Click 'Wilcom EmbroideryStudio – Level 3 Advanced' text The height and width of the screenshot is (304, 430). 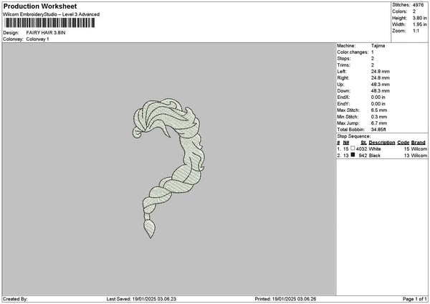tap(51, 14)
